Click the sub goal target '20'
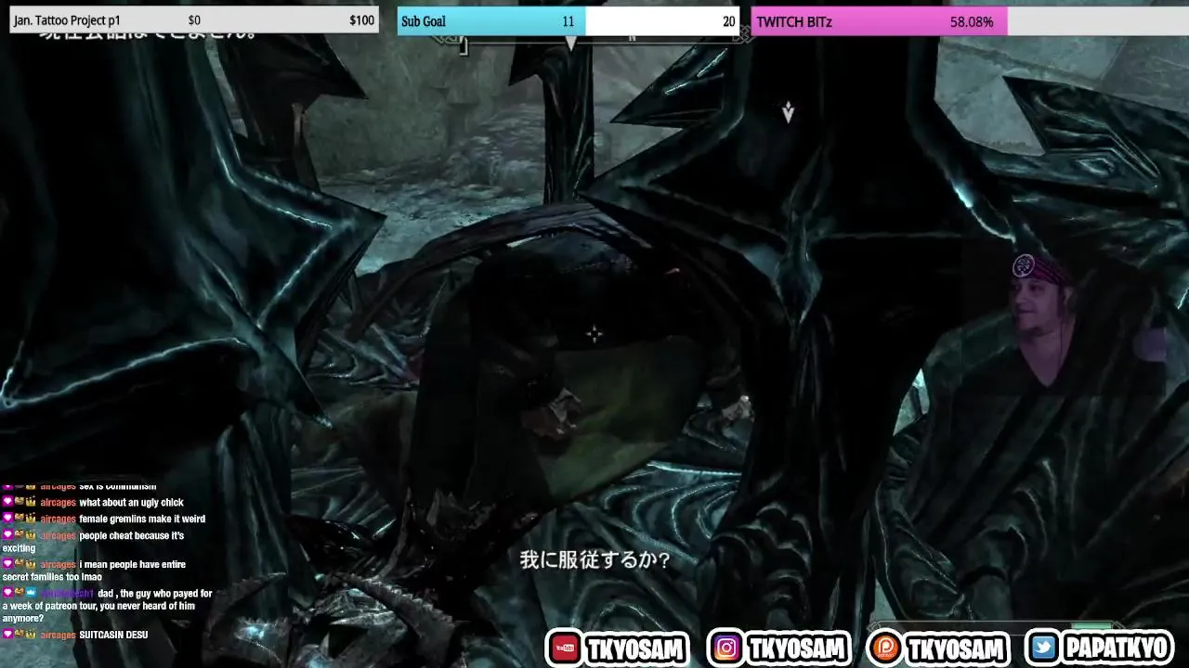The image size is (1189, 668). (728, 21)
